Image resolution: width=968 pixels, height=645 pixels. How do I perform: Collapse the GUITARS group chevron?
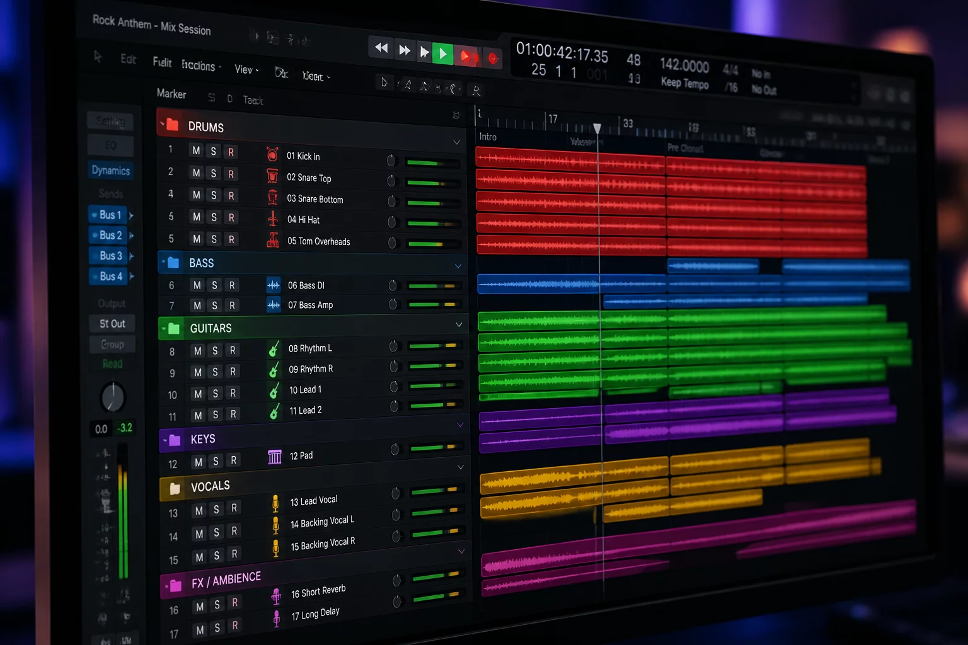459,325
